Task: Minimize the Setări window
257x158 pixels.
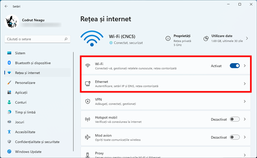Action: (x=228, y=4)
